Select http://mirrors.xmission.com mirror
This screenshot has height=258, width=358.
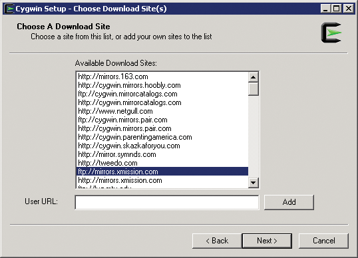pyautogui.click(x=162, y=180)
